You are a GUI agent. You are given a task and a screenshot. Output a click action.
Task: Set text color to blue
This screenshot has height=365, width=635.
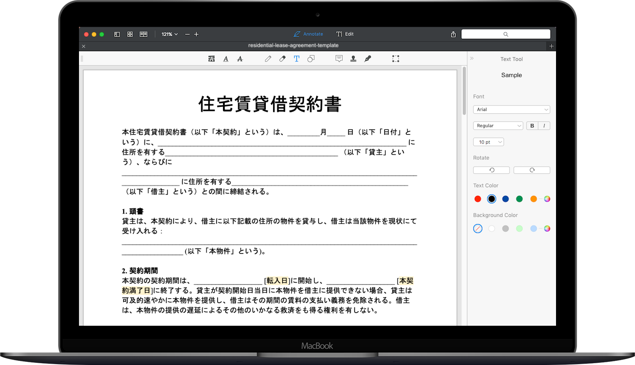505,199
